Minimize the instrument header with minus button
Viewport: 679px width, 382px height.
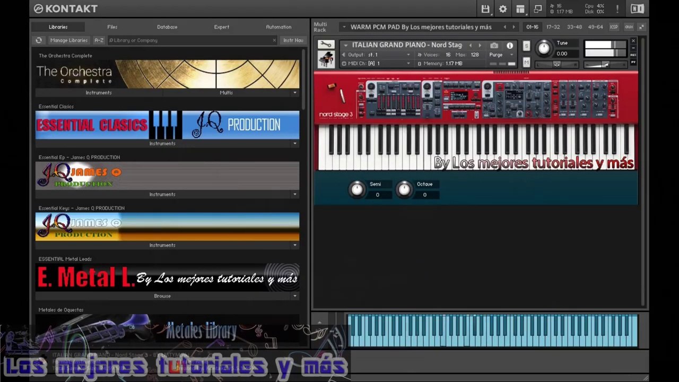coord(633,48)
